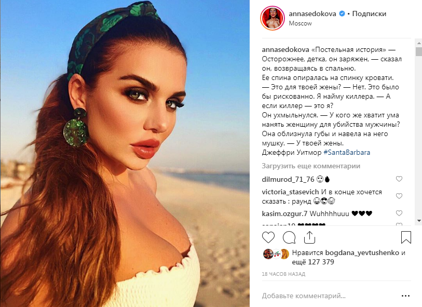Share the post via share icon

click(x=309, y=237)
